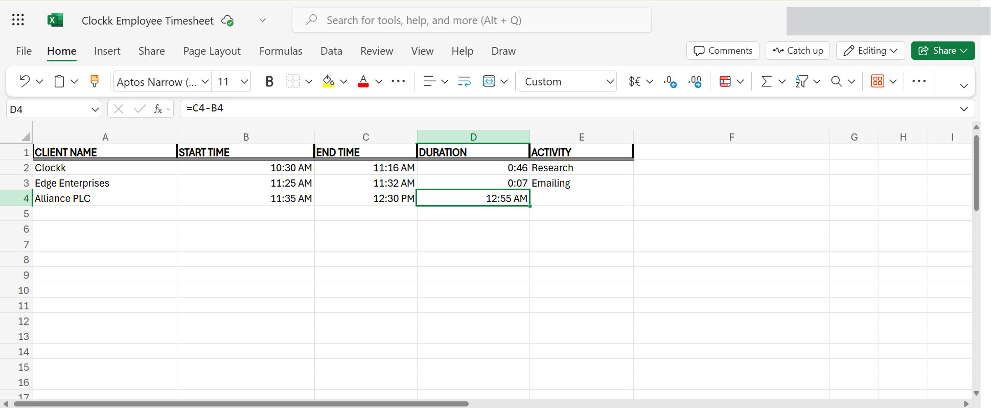Cancel formula entry X icon
Viewport: 991px width, 408px height.
tap(119, 109)
